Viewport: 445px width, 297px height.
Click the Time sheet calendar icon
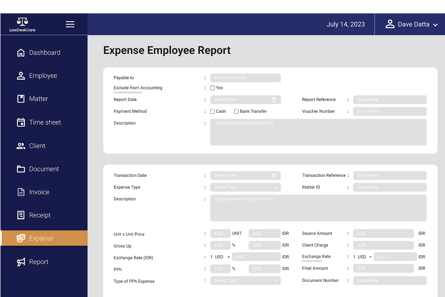coord(21,122)
